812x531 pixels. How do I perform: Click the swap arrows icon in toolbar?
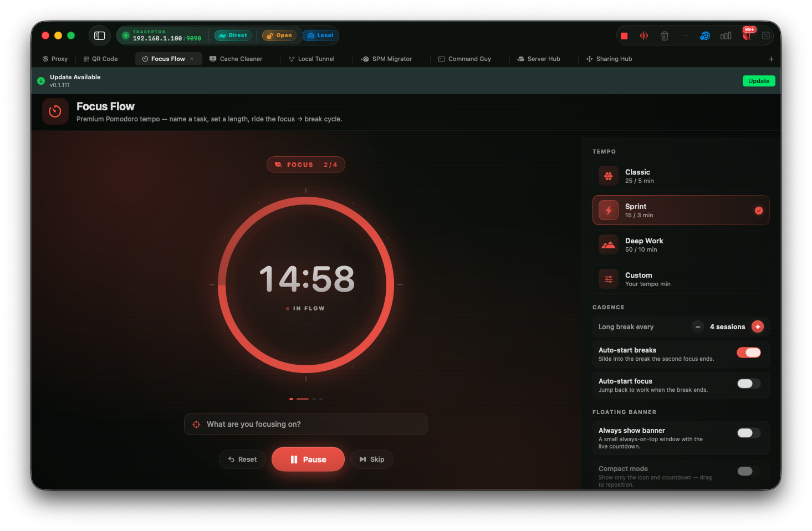(766, 35)
